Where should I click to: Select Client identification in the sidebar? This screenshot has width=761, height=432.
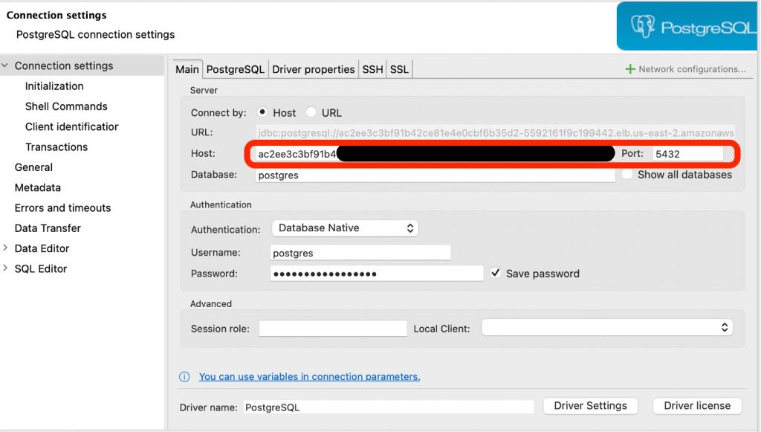[x=72, y=126]
